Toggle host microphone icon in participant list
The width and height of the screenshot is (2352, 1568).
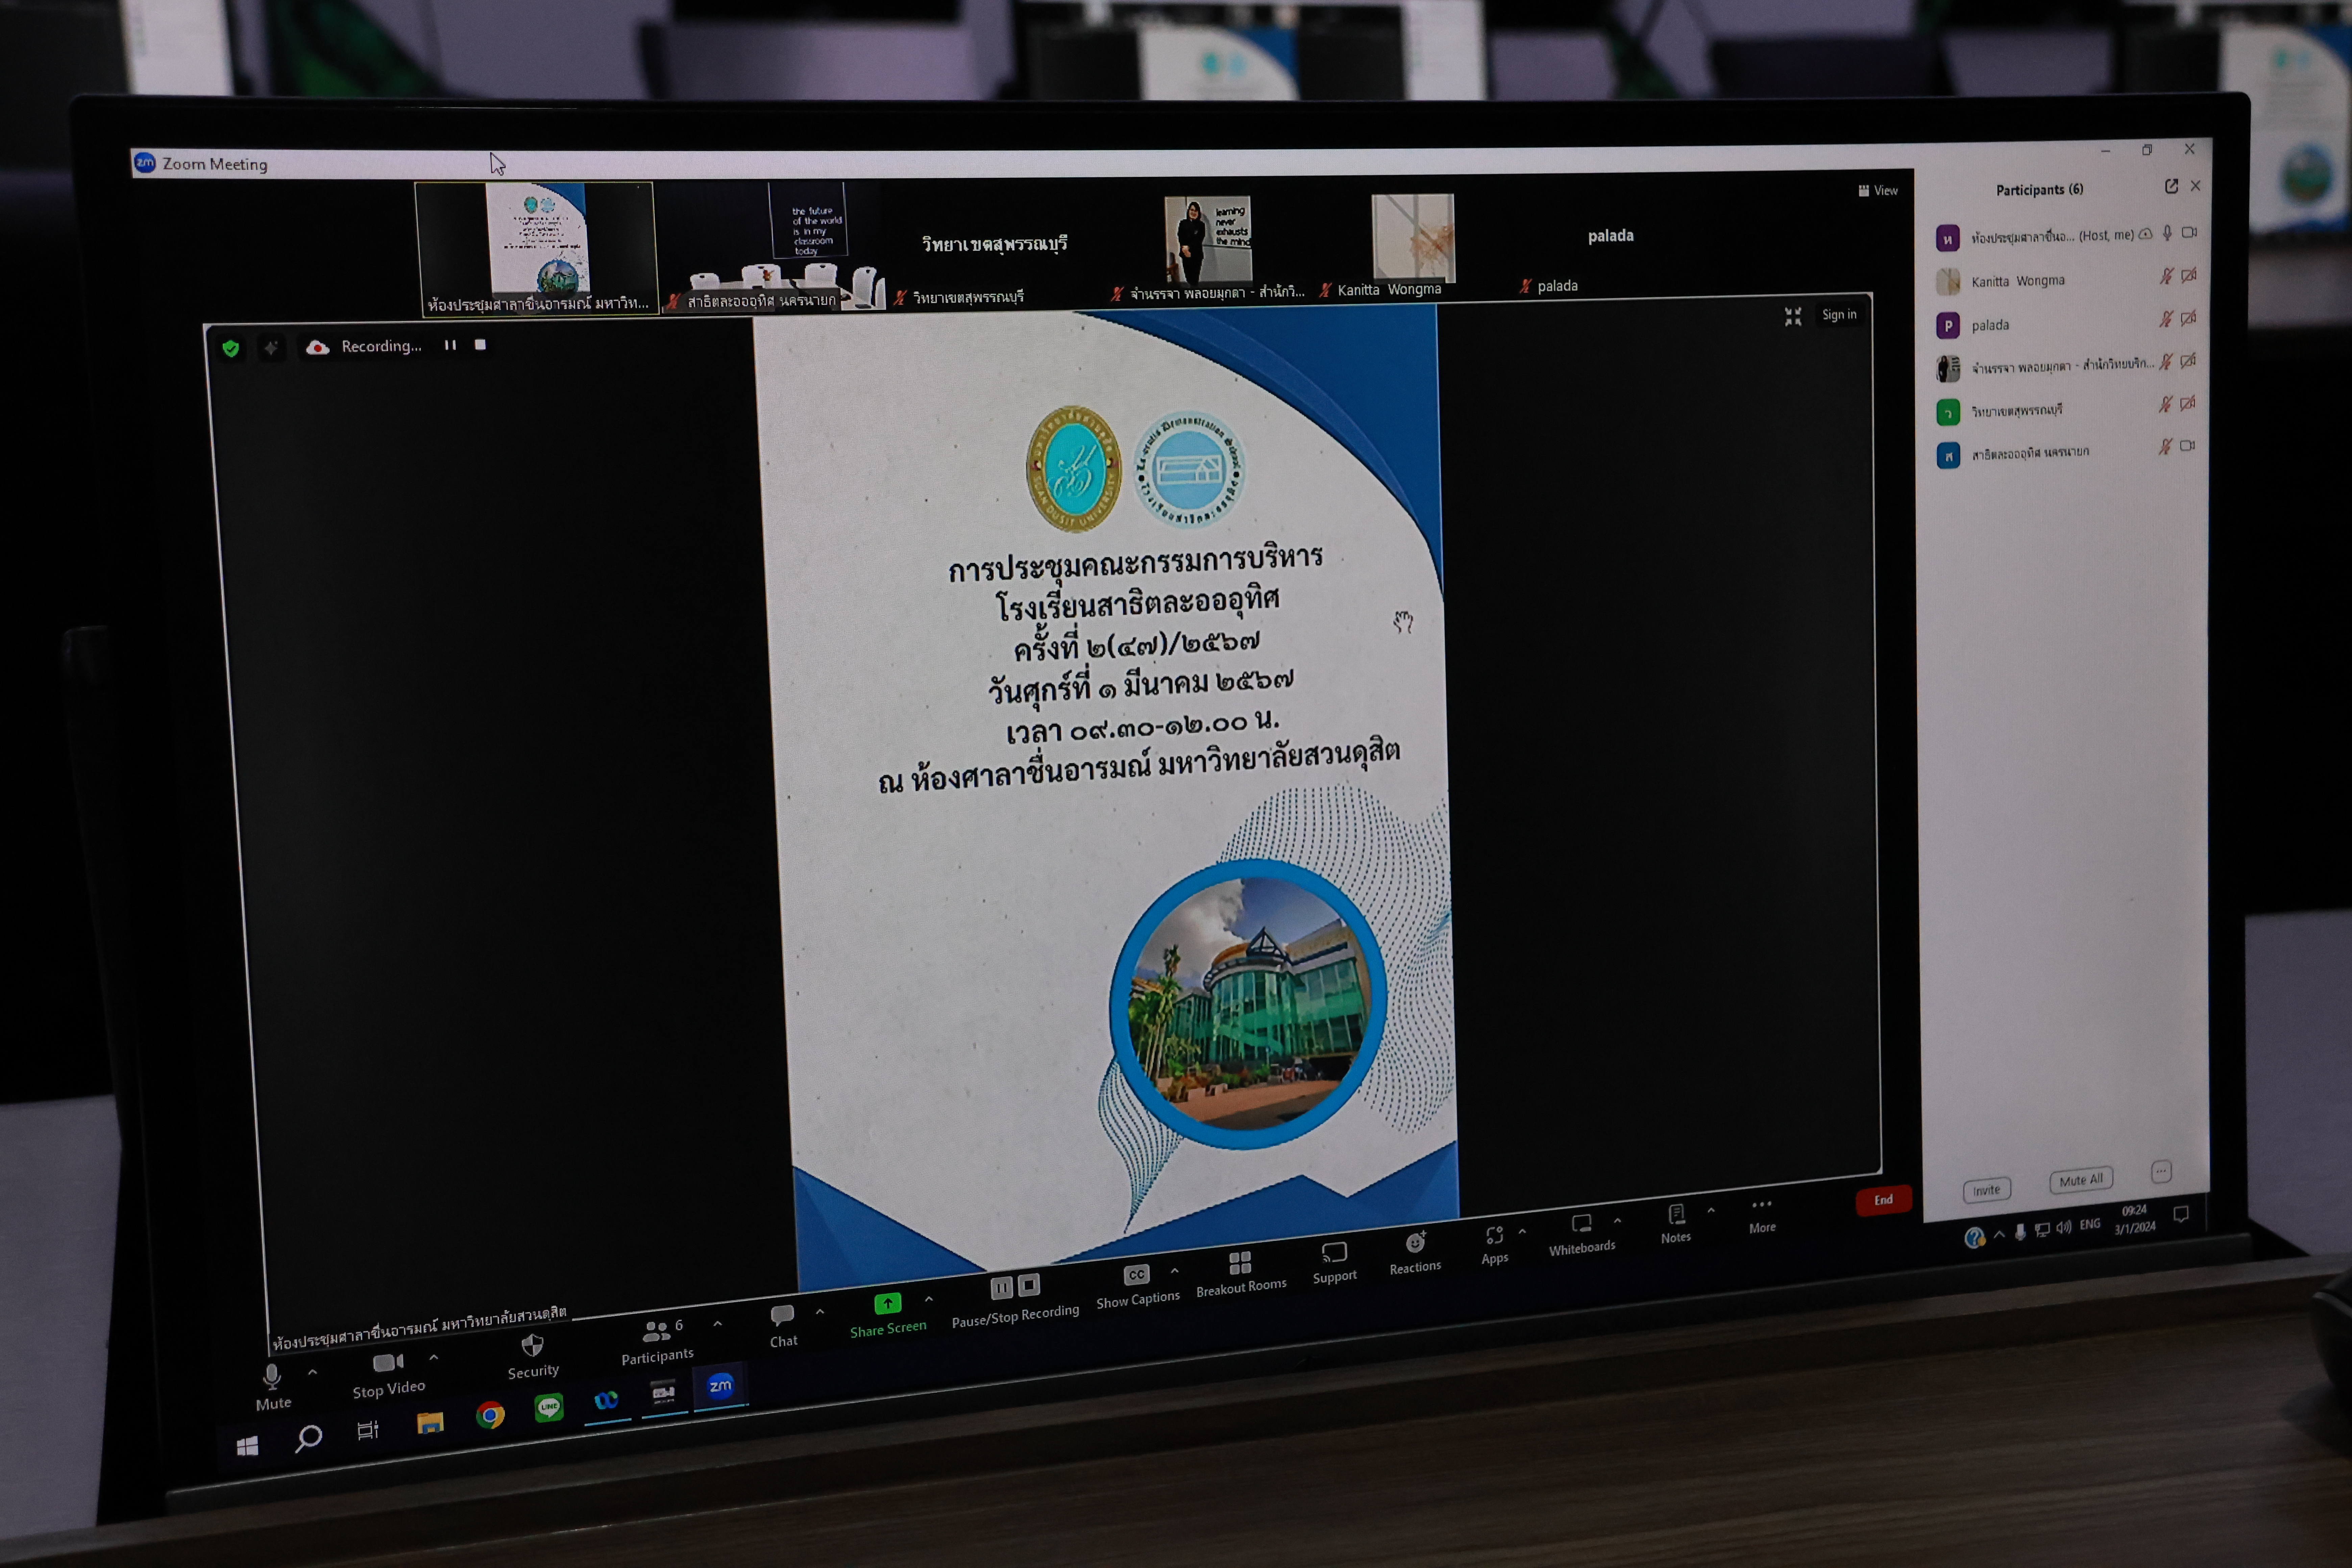point(2167,233)
